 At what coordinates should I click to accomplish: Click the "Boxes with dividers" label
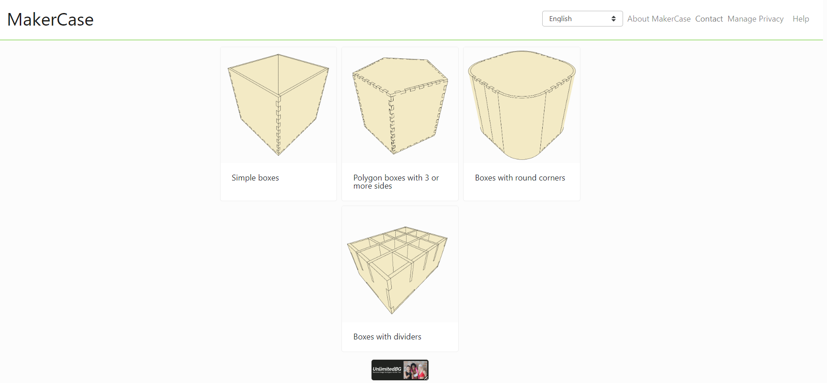pyautogui.click(x=387, y=337)
